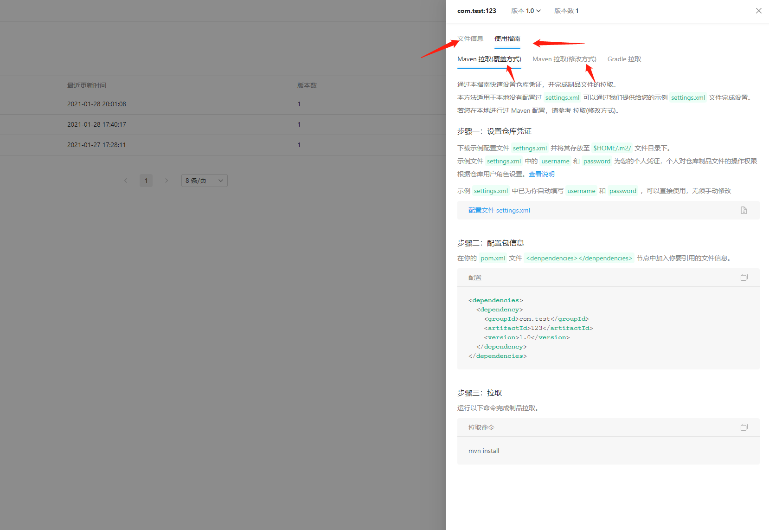Open the 版本 1.0 version dropdown
Screen dimensions: 769x530
pyautogui.click(x=525, y=10)
